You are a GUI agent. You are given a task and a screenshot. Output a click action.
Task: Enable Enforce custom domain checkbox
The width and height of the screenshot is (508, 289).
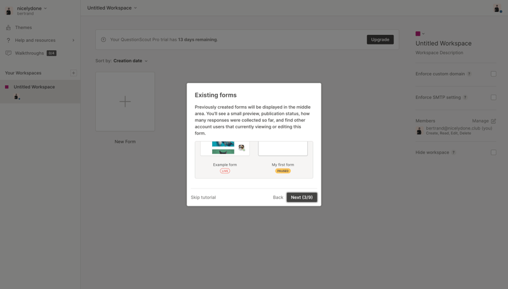pyautogui.click(x=493, y=74)
